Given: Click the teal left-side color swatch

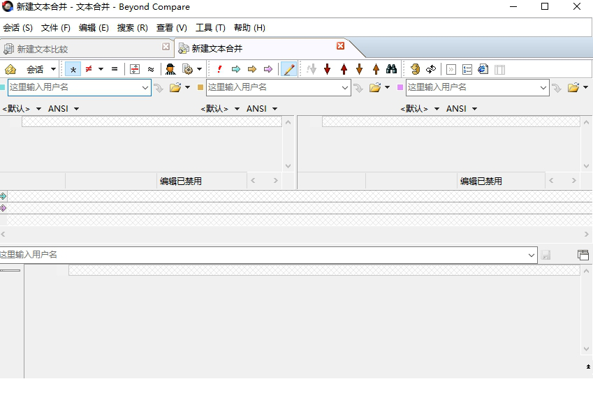Looking at the screenshot, I should (2, 87).
